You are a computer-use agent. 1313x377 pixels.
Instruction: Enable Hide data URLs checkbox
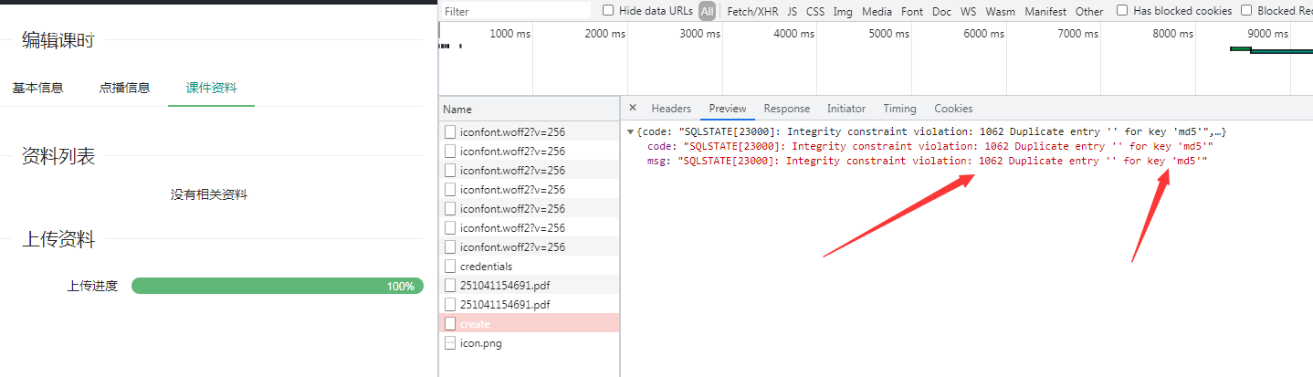(x=608, y=11)
